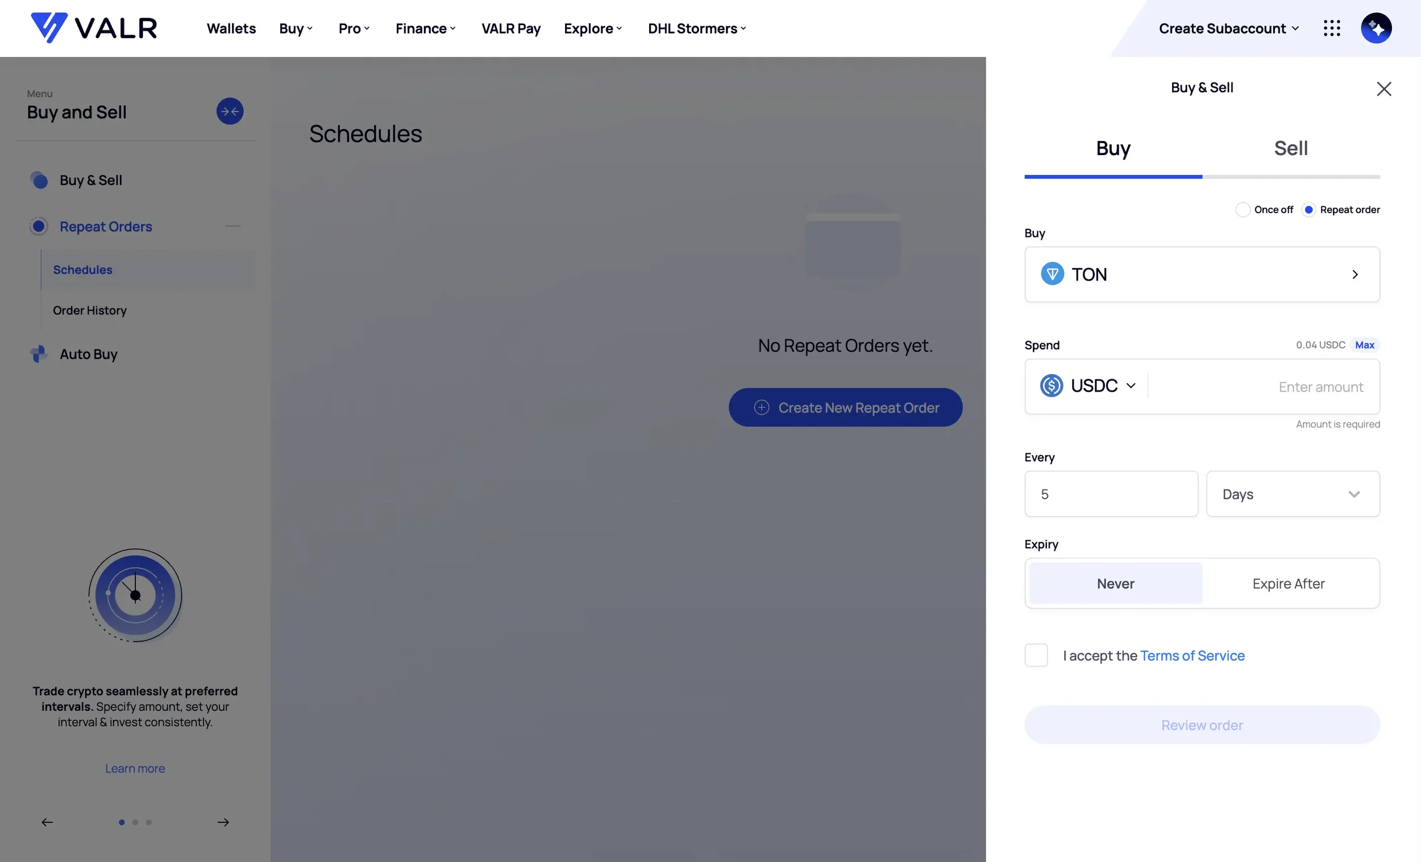Screen dimensions: 1421x862
Task: Open the TON asset selector
Action: pyautogui.click(x=1202, y=274)
